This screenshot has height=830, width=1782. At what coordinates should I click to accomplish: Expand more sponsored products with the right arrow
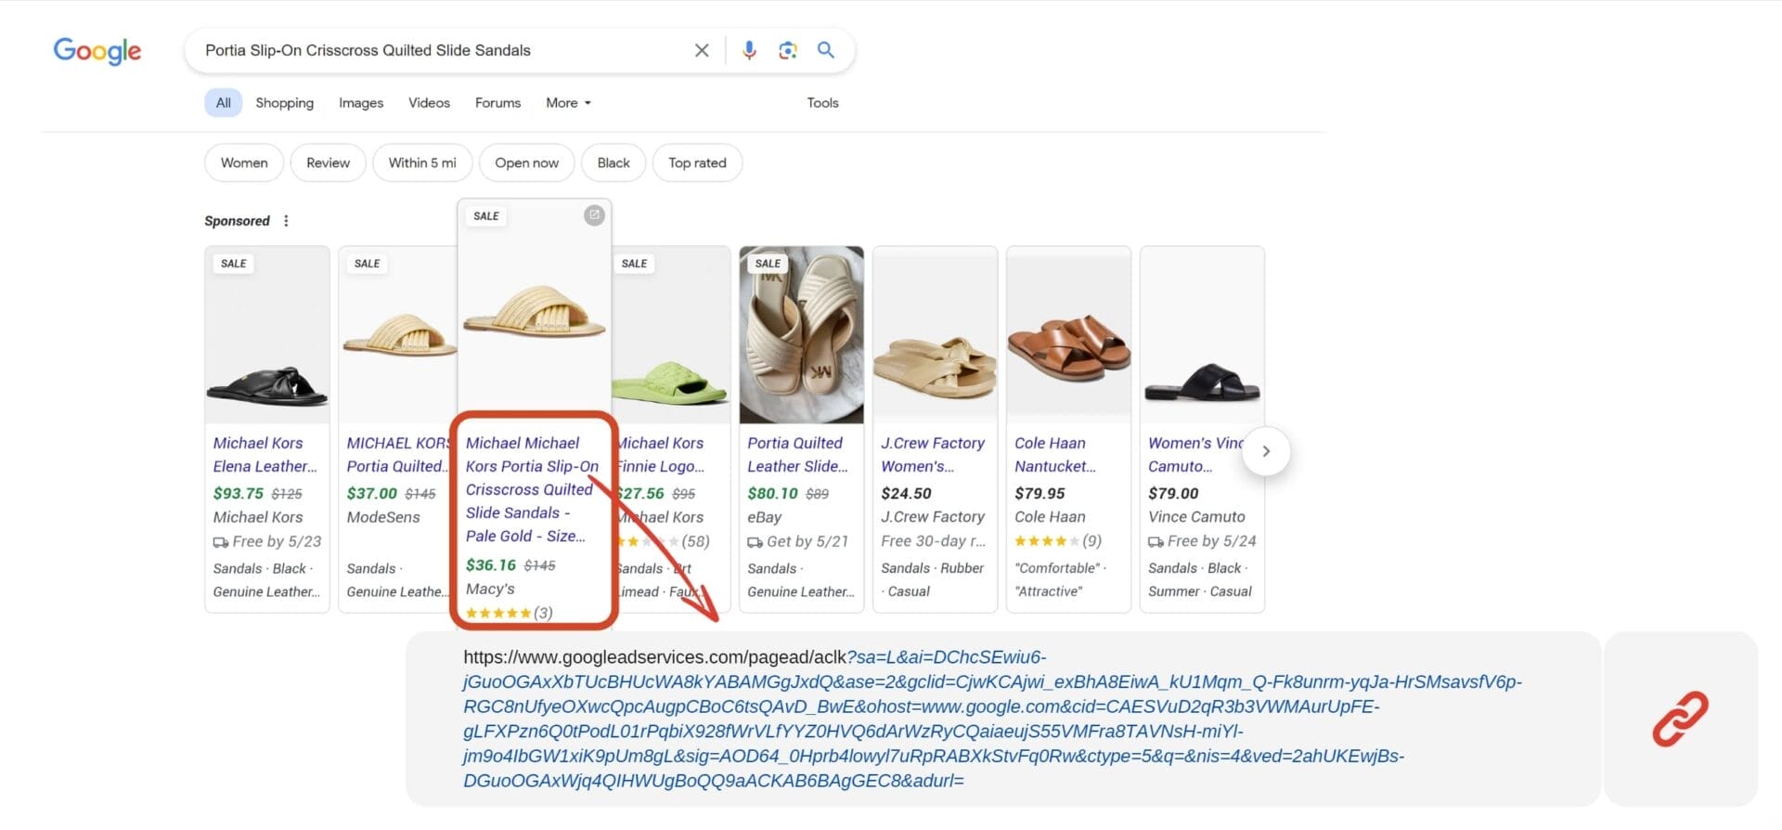tap(1265, 451)
